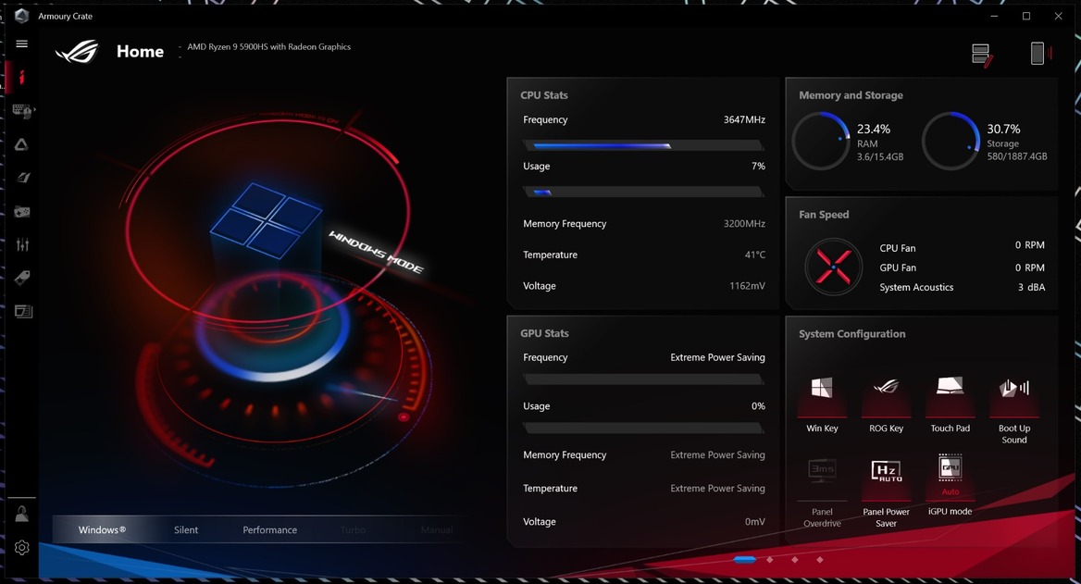The height and width of the screenshot is (584, 1081).
Task: Click the ROG logo beside Home
Action: click(77, 52)
